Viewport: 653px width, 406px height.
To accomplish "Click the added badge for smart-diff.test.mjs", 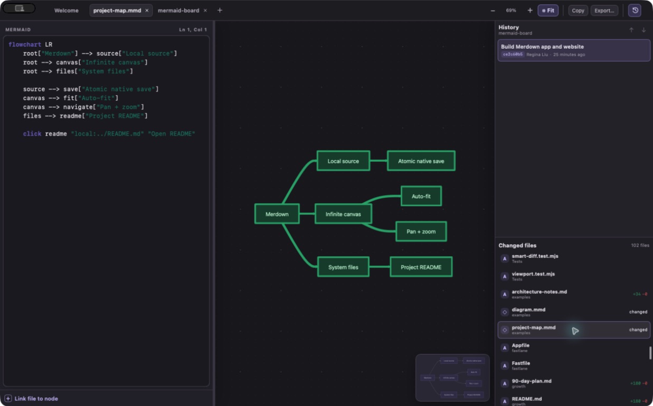I will click(x=505, y=259).
